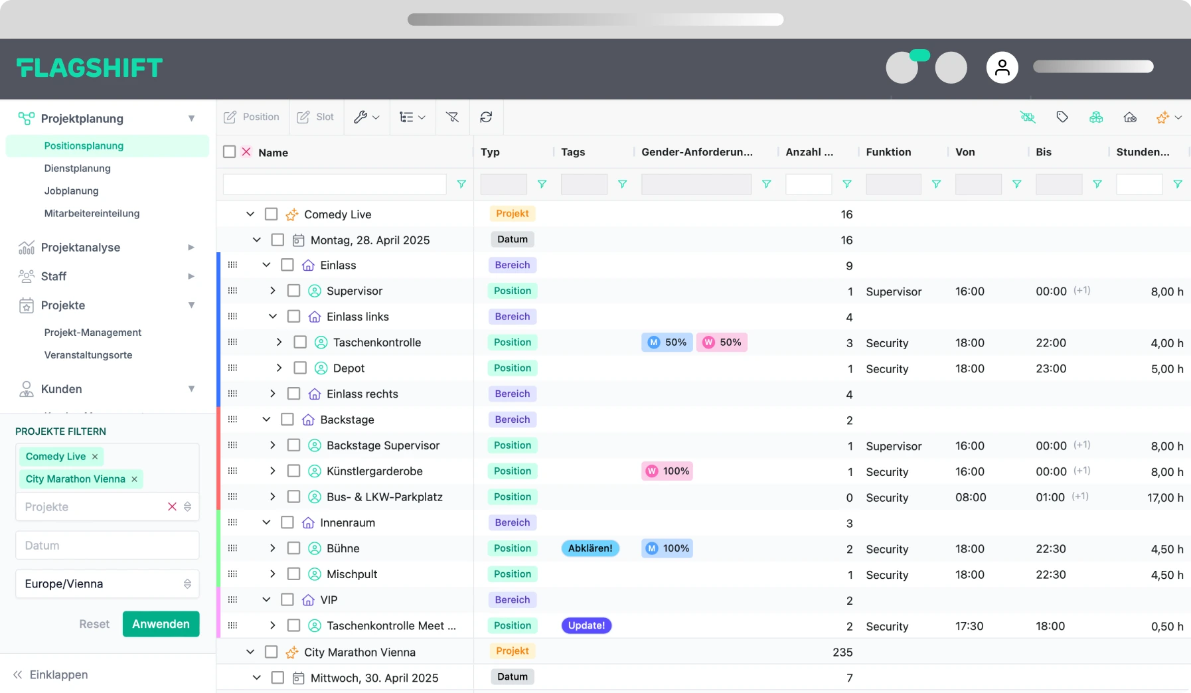This screenshot has width=1191, height=693.
Task: Open the tree structure view dropdown
Action: (x=412, y=117)
